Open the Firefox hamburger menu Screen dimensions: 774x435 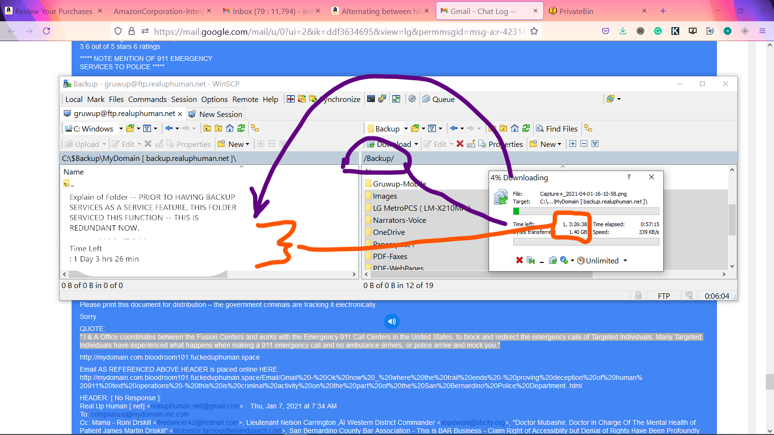(762, 31)
